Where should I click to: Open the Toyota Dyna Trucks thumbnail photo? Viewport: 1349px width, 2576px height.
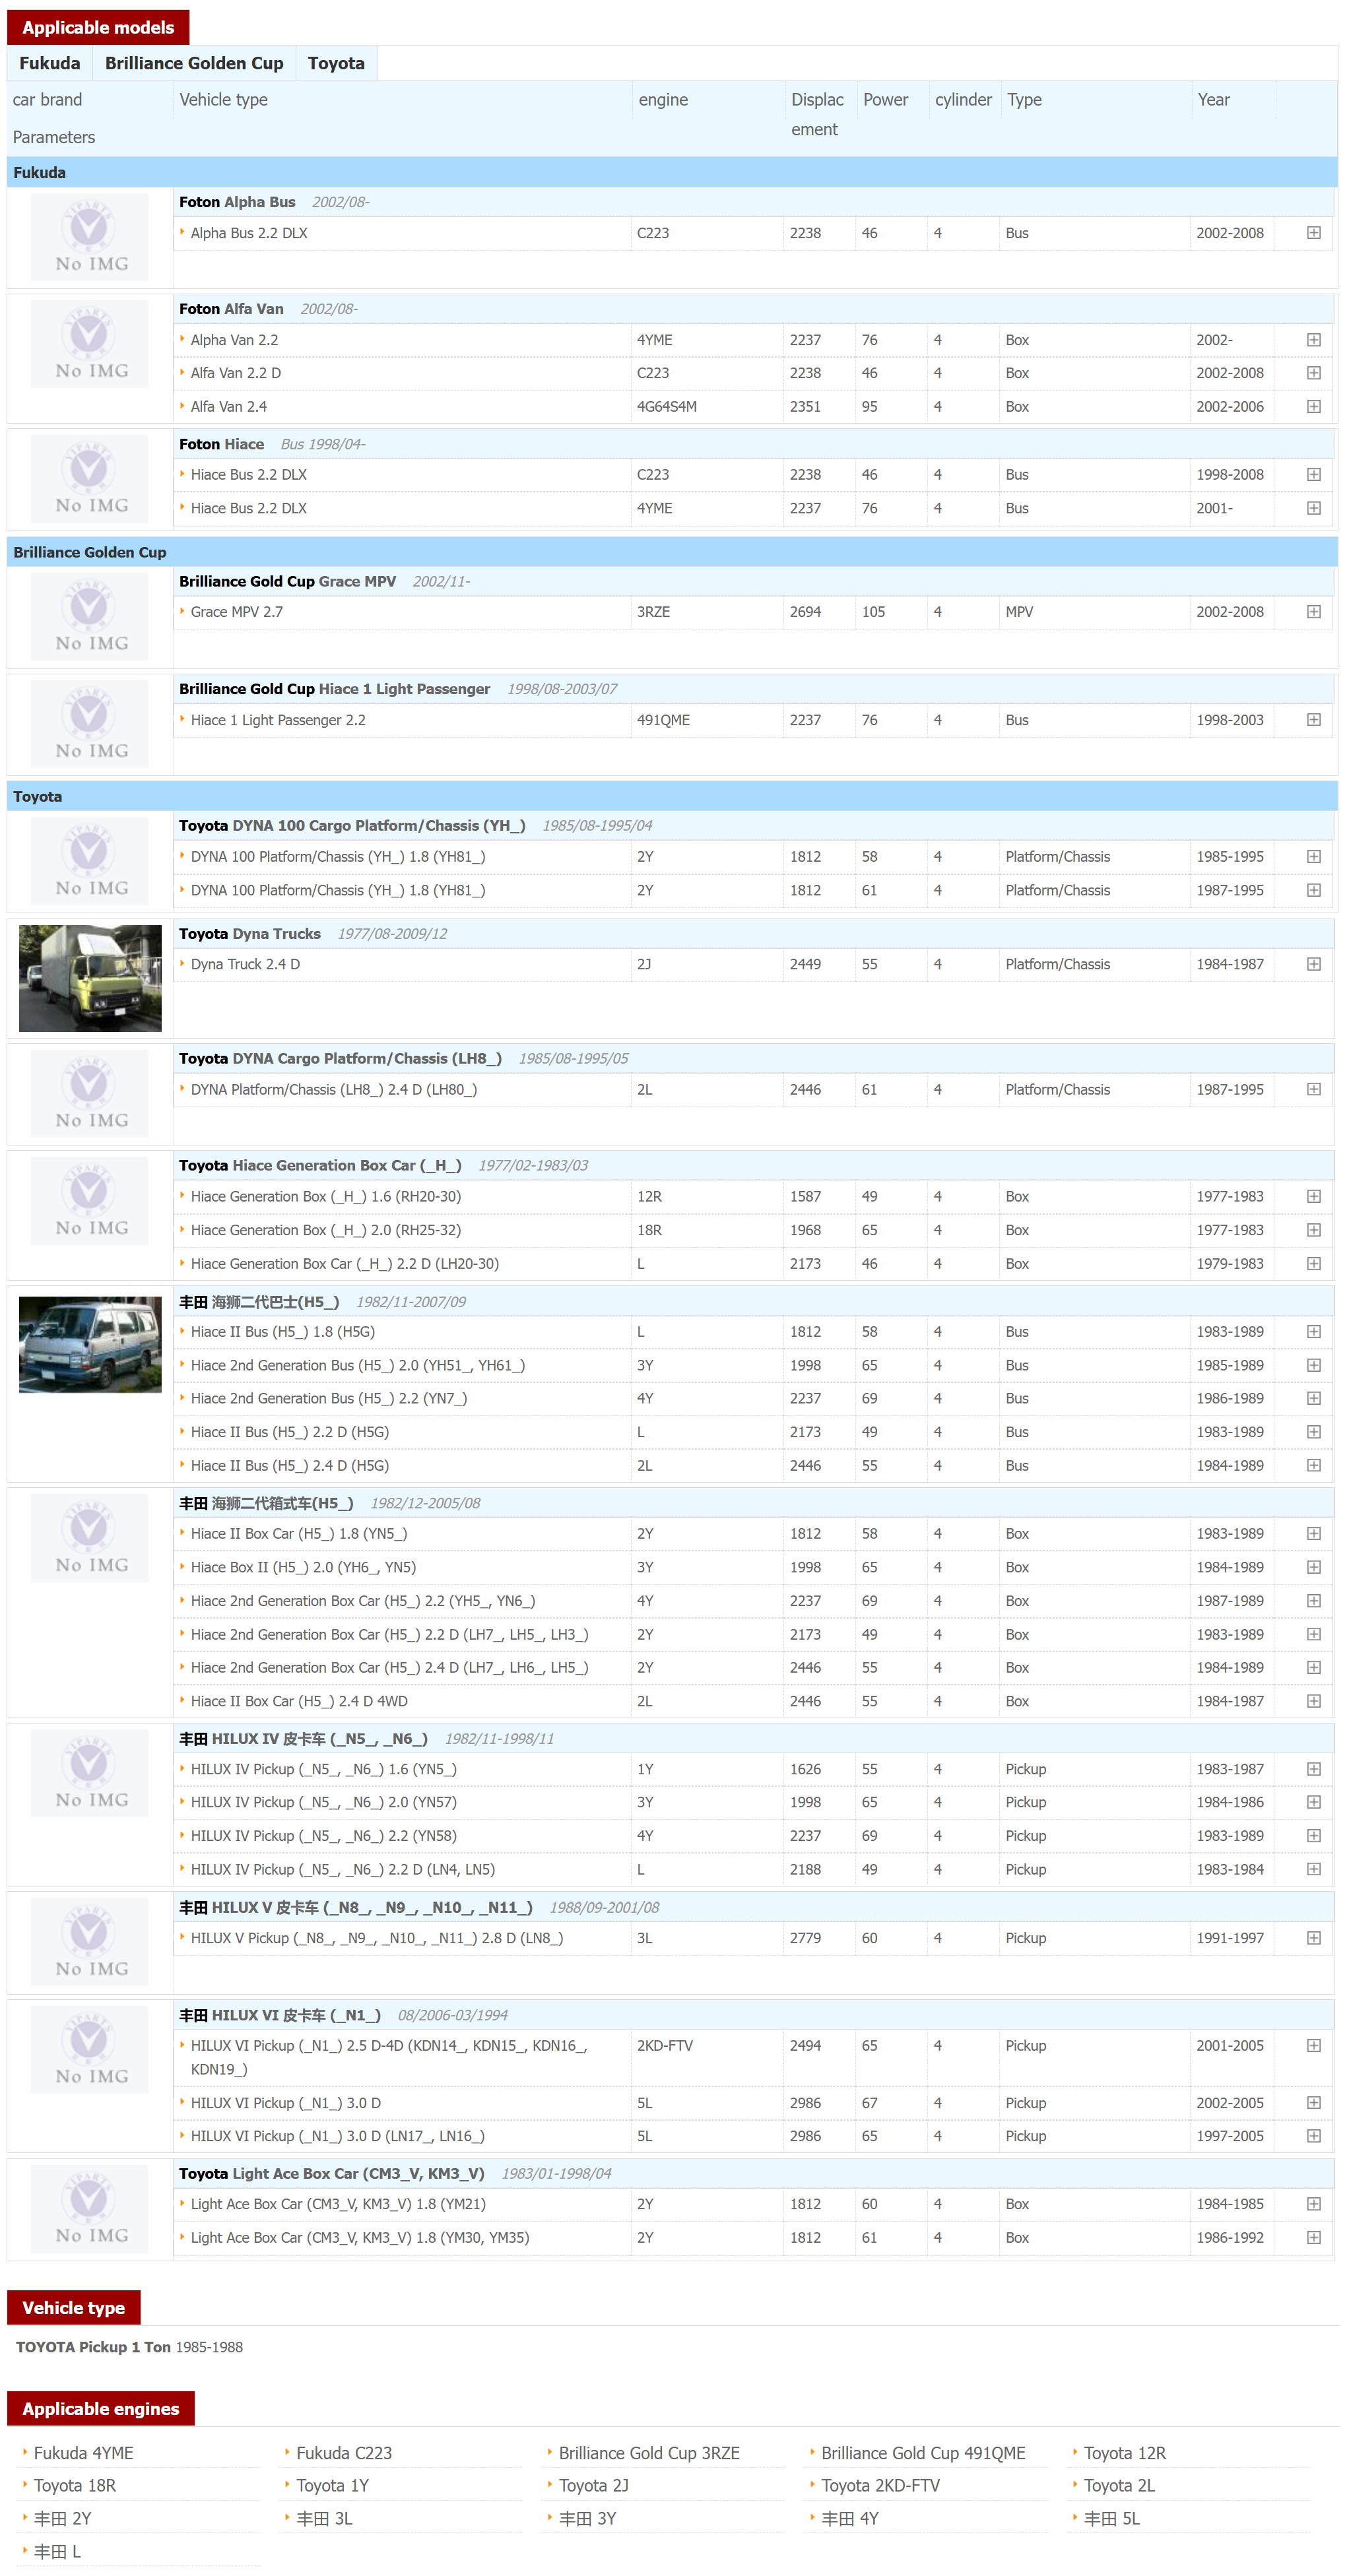point(90,978)
